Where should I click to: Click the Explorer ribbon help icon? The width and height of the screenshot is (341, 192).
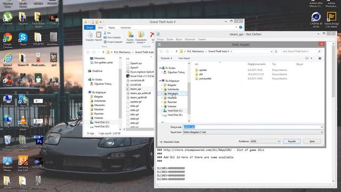pos(240,27)
